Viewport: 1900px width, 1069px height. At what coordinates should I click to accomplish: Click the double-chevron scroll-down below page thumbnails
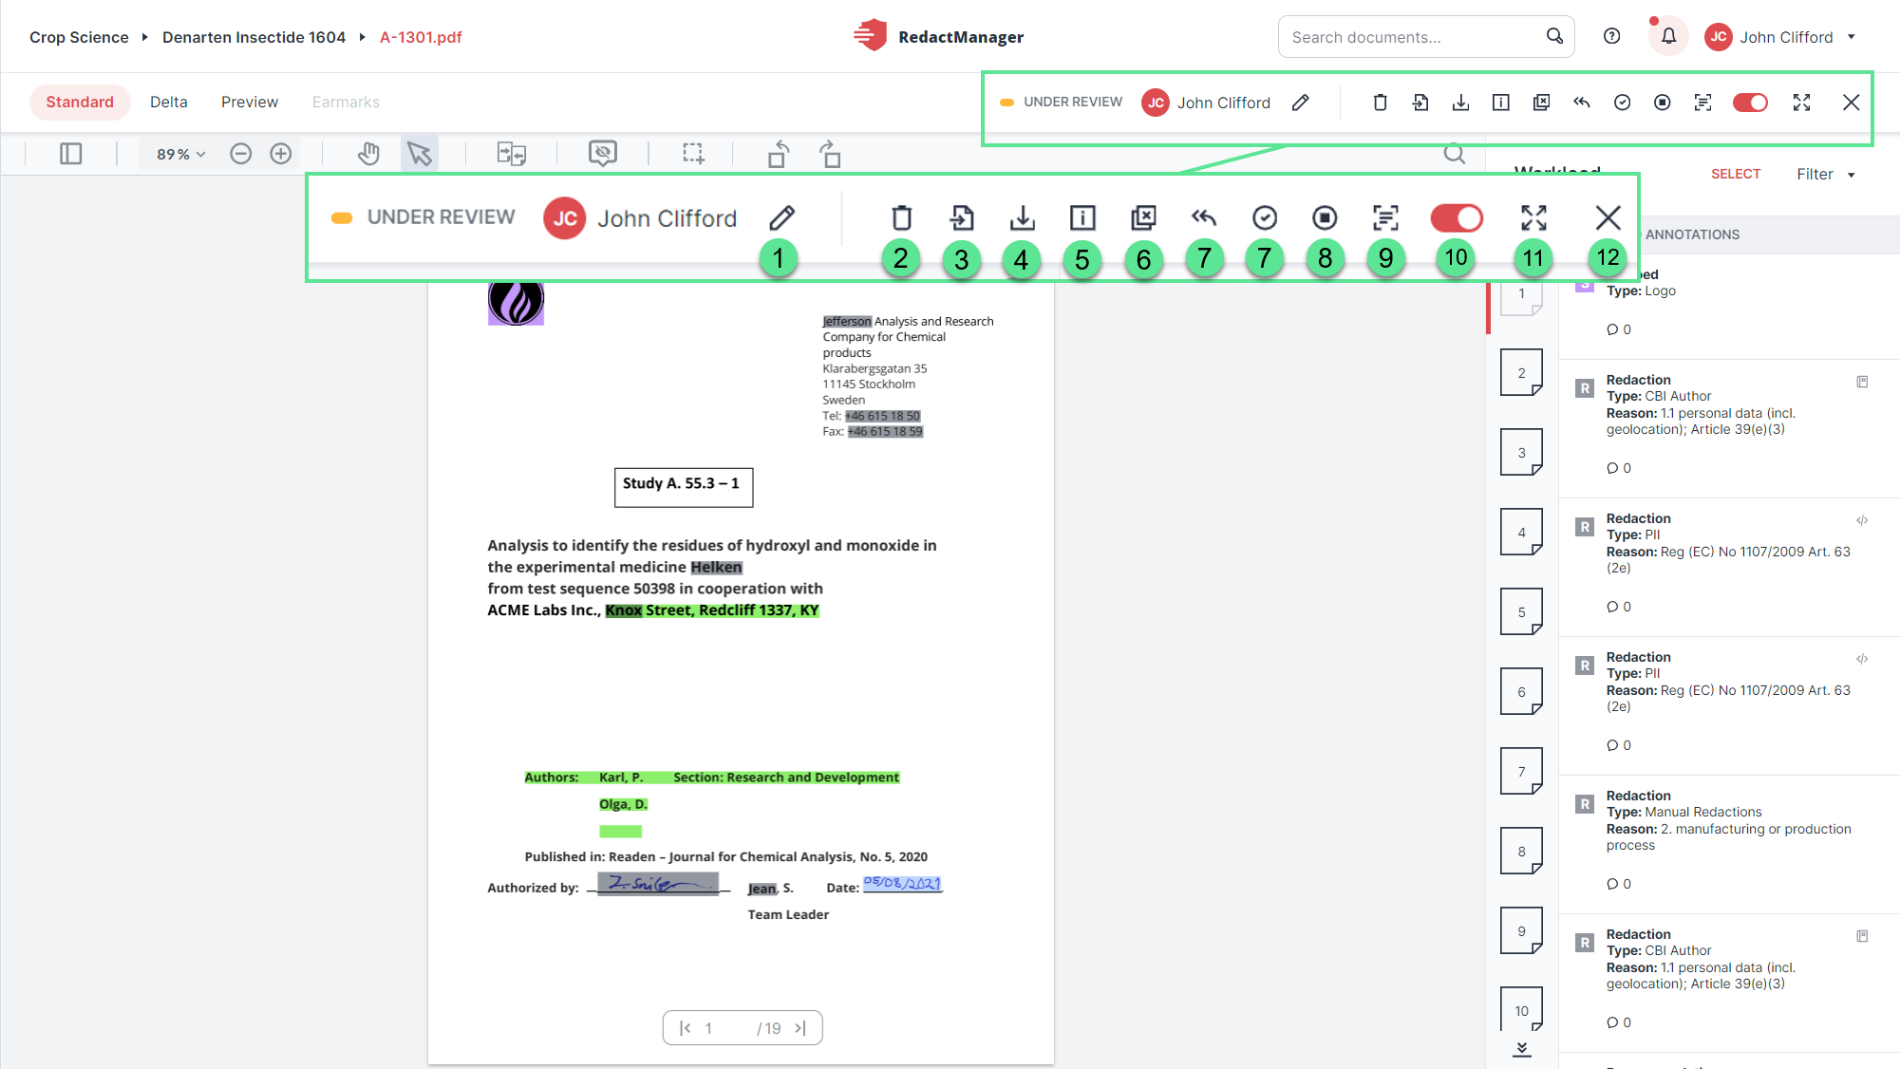pyautogui.click(x=1522, y=1049)
